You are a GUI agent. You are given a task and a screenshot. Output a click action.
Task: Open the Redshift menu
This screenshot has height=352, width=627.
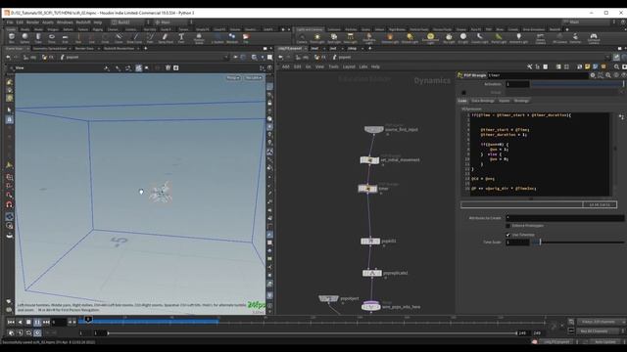[83, 22]
